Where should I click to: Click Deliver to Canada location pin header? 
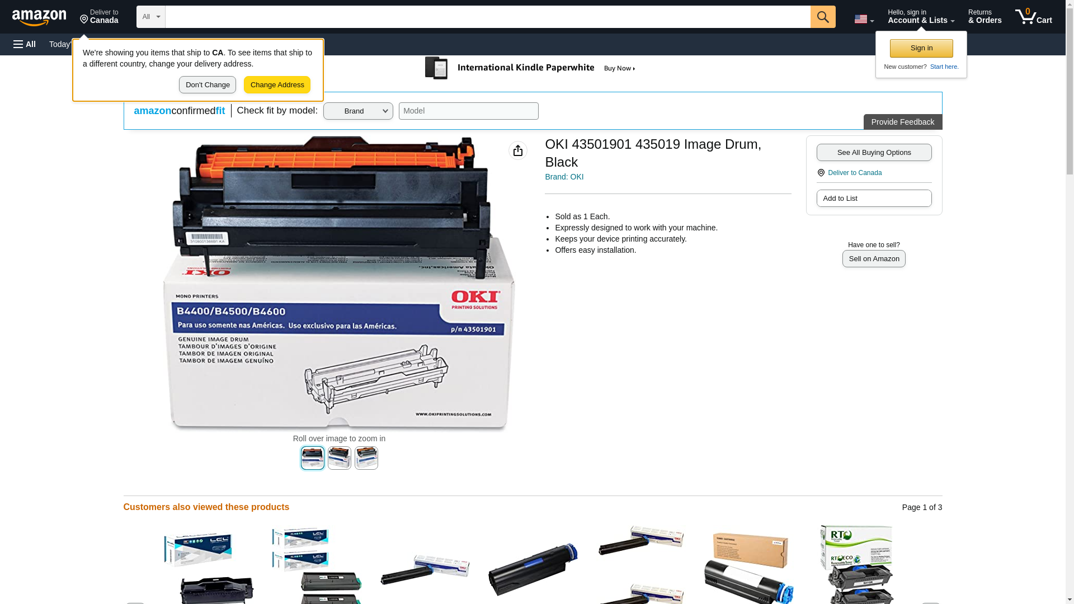(x=99, y=17)
